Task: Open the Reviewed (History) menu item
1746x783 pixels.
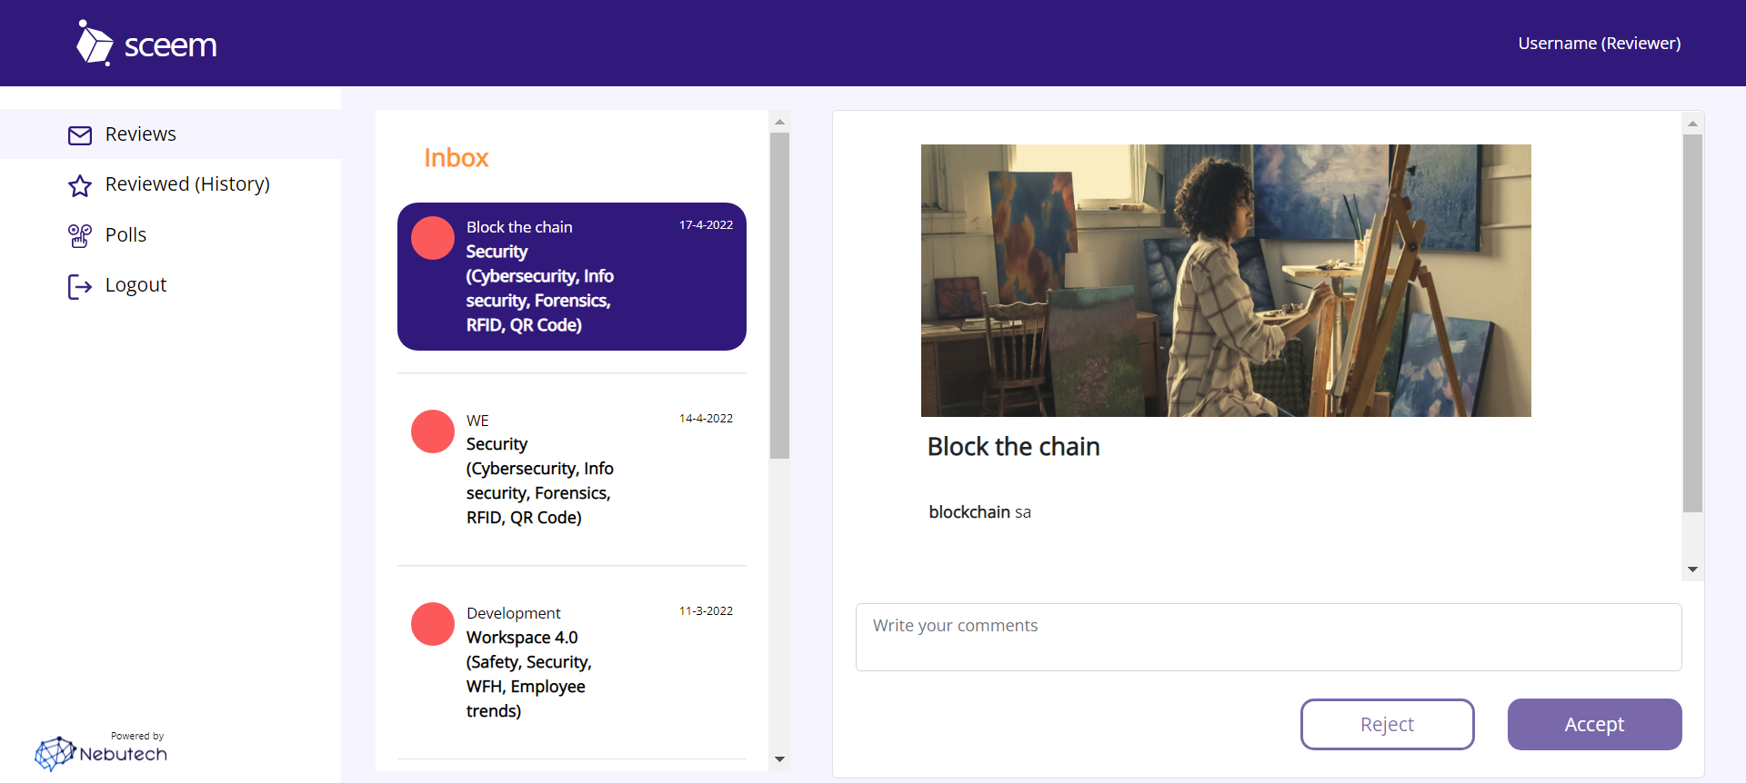Action: (x=187, y=184)
